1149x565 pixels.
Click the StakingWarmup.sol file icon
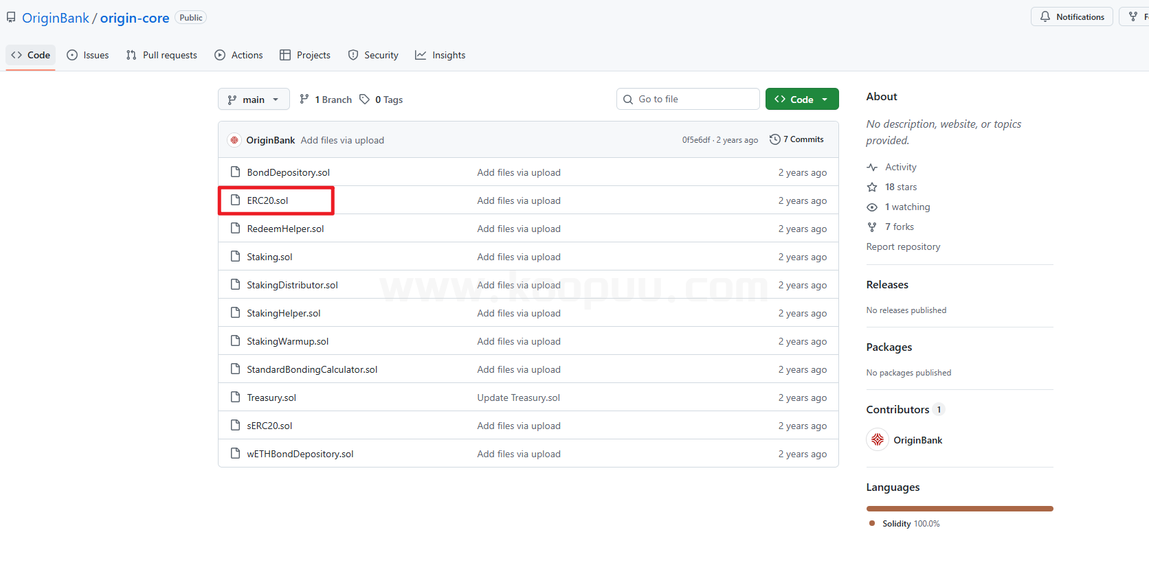click(235, 341)
